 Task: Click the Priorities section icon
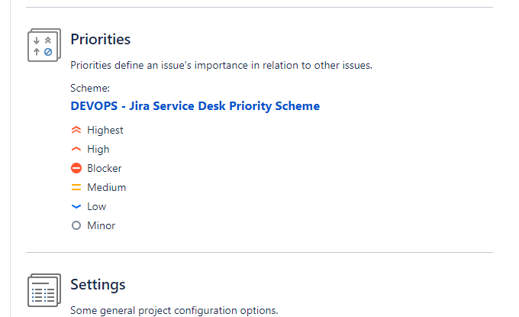pos(44,45)
